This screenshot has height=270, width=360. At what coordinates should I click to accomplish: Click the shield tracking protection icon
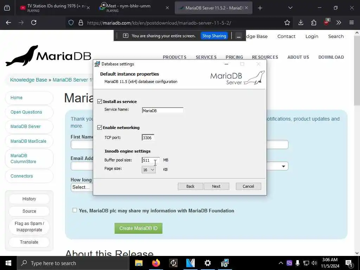click(71, 23)
